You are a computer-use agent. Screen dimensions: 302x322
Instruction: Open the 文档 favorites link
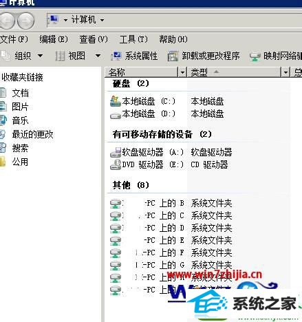point(21,93)
